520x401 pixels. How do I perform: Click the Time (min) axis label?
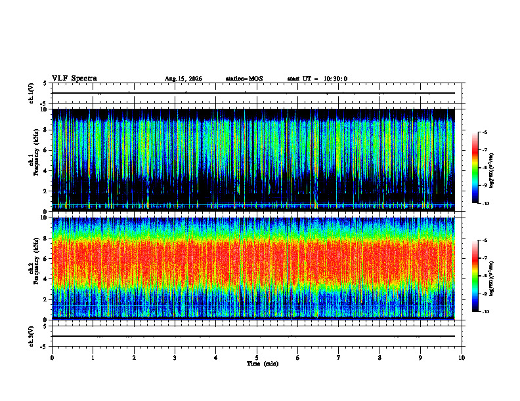pyautogui.click(x=263, y=364)
